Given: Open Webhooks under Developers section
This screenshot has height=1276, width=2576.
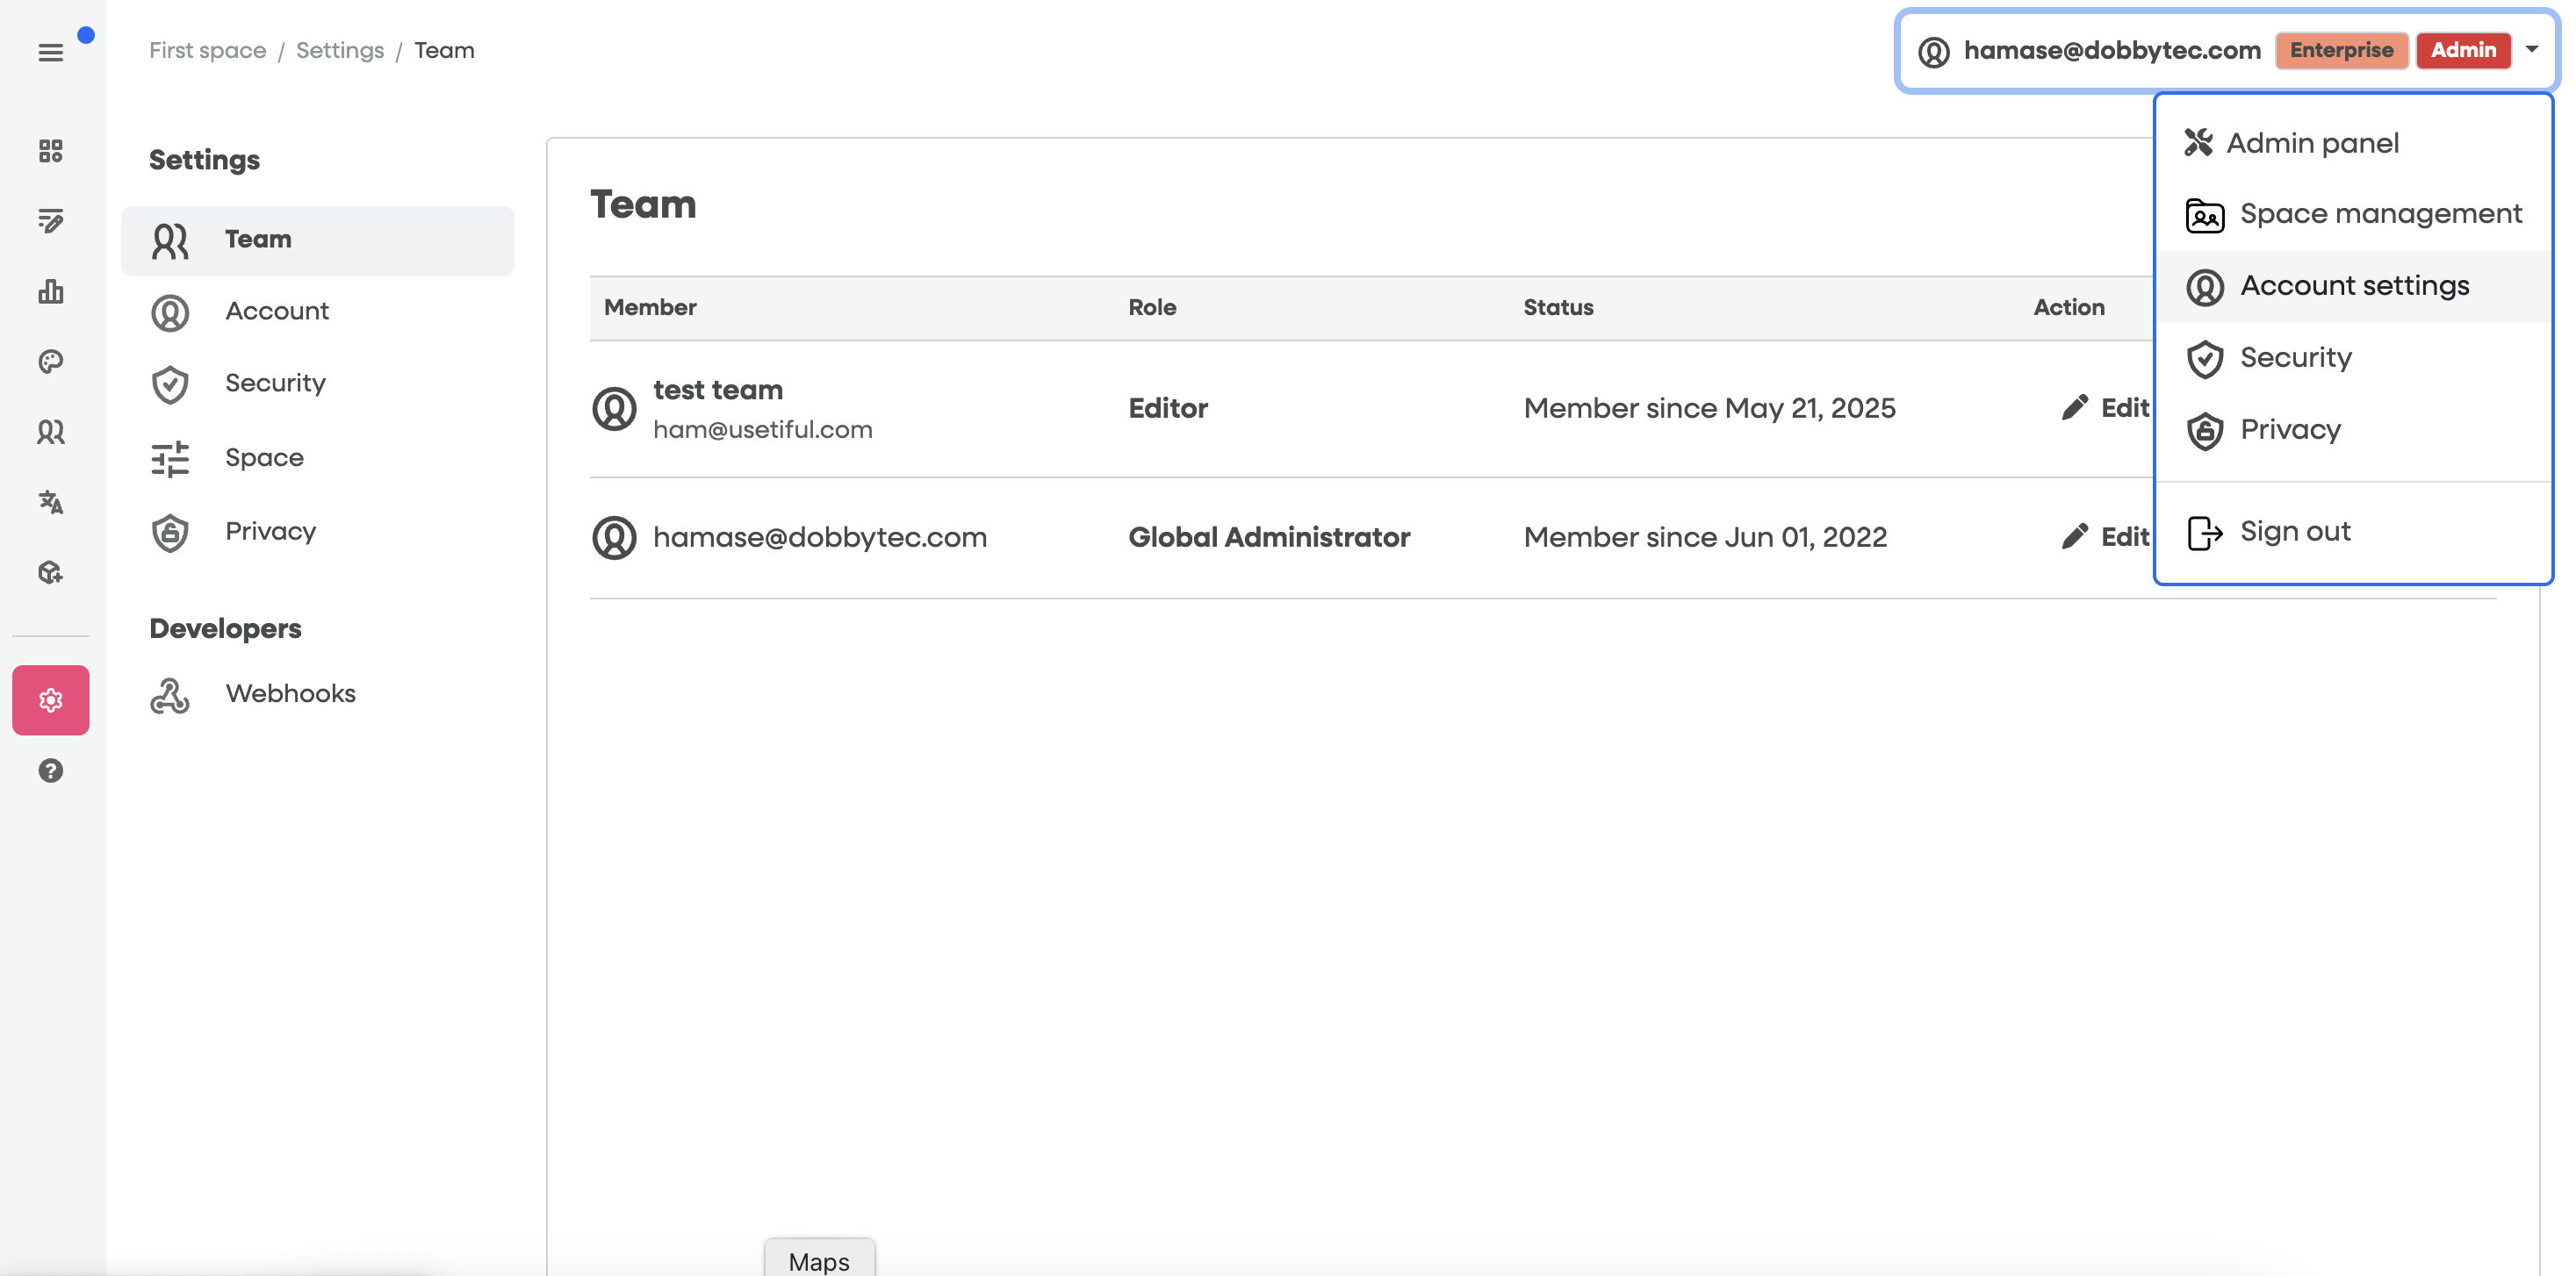Looking at the screenshot, I should point(290,693).
